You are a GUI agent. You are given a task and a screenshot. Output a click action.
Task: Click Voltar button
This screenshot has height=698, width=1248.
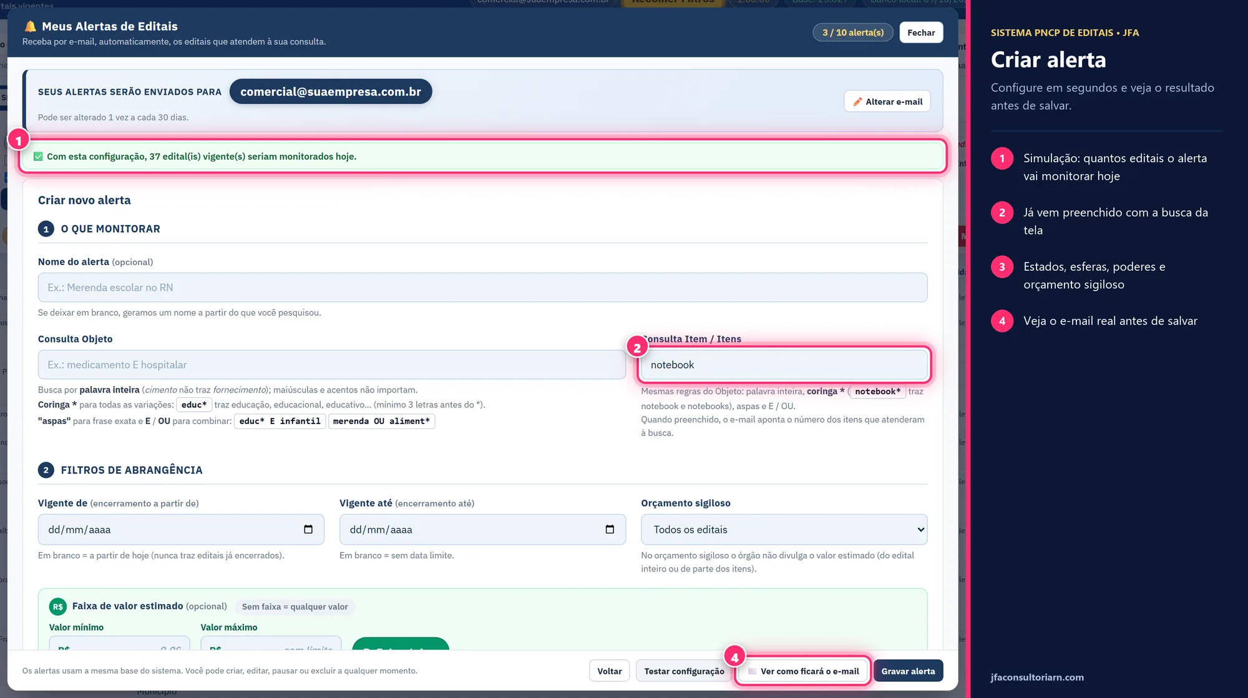609,671
